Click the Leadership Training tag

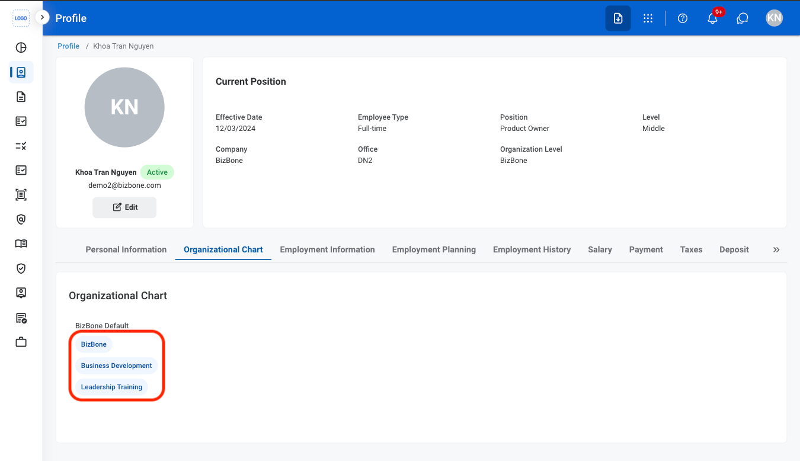pyautogui.click(x=111, y=387)
